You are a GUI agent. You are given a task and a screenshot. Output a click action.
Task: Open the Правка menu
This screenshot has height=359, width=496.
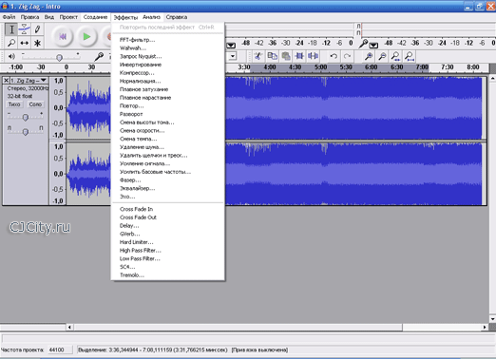(29, 17)
